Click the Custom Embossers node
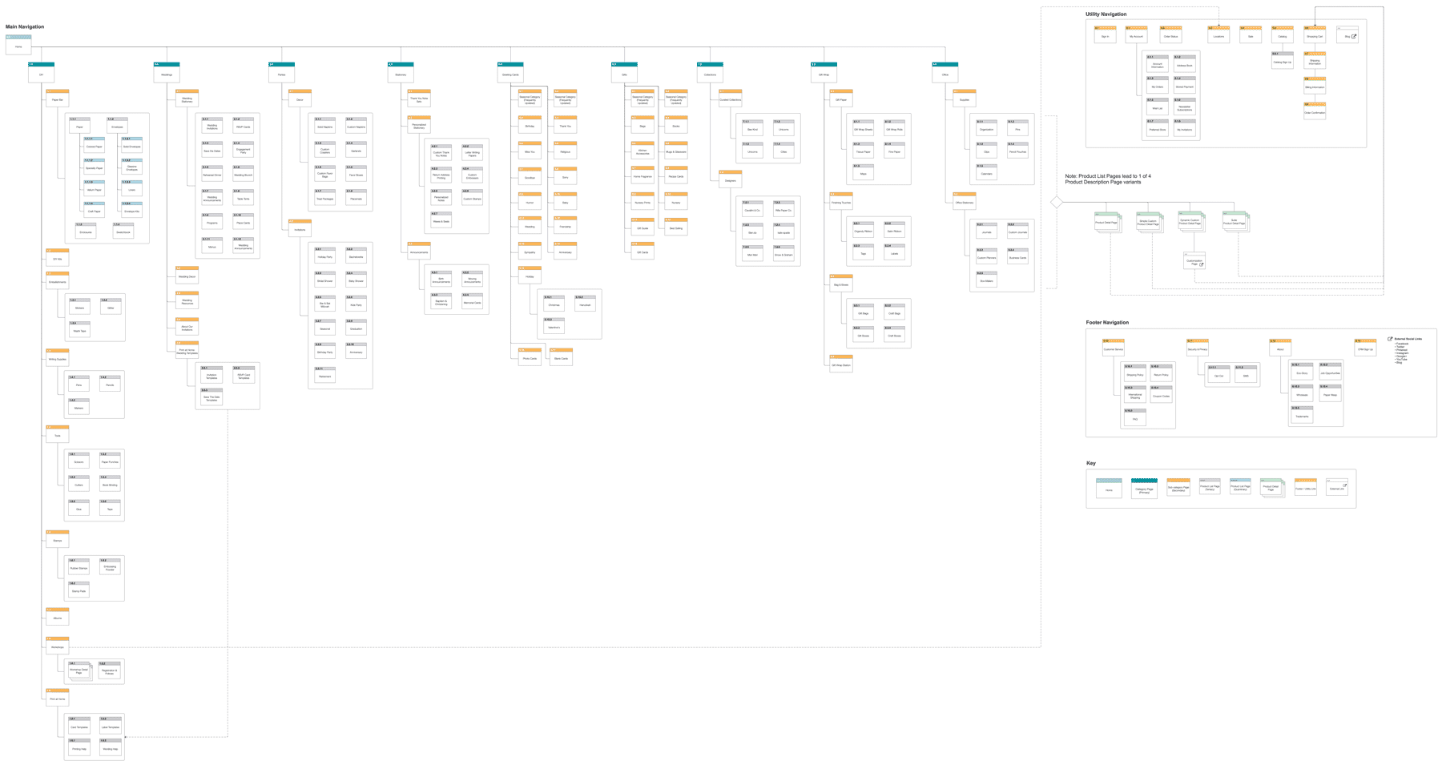1442x765 pixels. 472,174
